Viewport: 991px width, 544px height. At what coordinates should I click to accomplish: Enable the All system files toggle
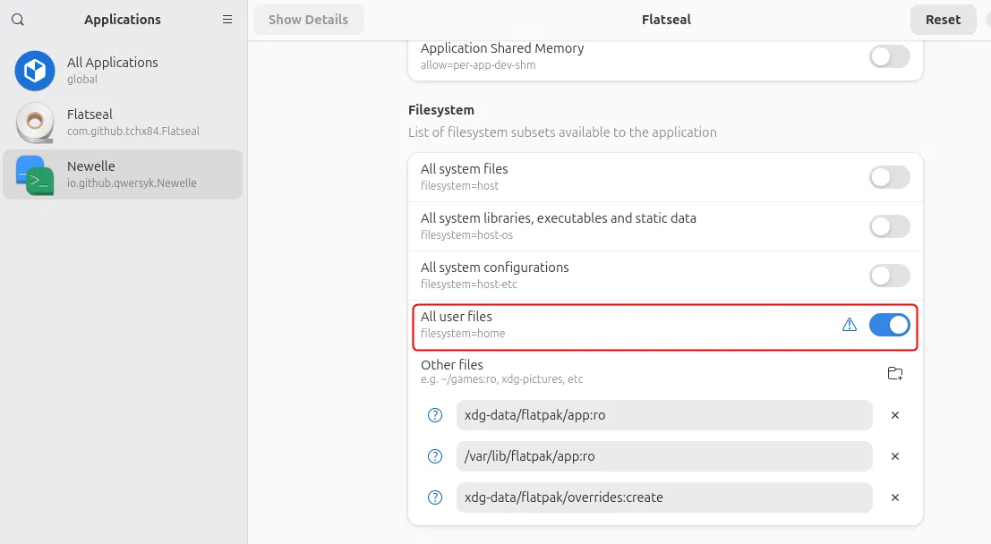pos(889,177)
